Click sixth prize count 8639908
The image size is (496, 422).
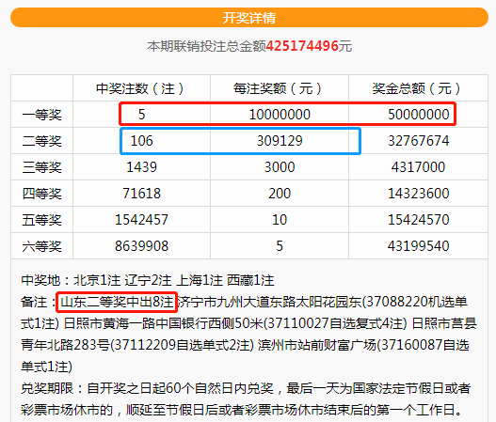[142, 246]
